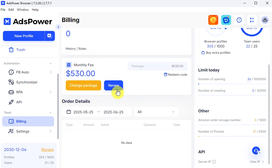Open the teal refresh-arrow header icon
The width and height of the screenshot is (272, 168).
[226, 20]
